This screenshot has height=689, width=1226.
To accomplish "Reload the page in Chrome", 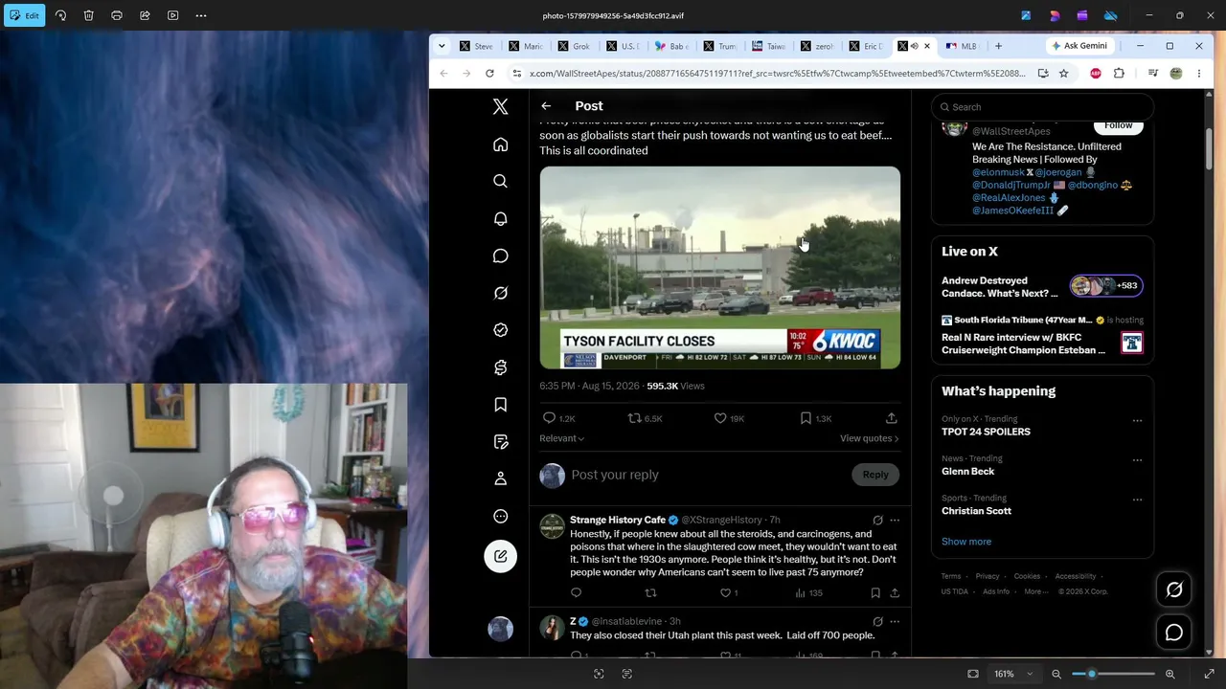I will click(489, 74).
